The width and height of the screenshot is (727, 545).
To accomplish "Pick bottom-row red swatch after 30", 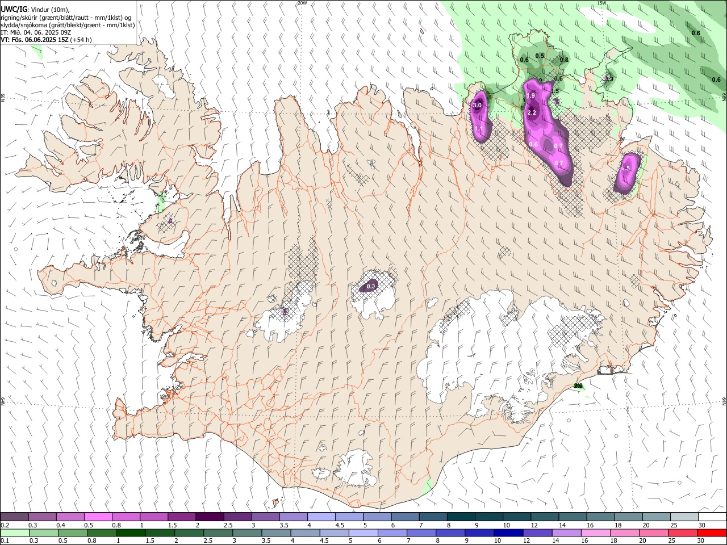I will [712, 533].
